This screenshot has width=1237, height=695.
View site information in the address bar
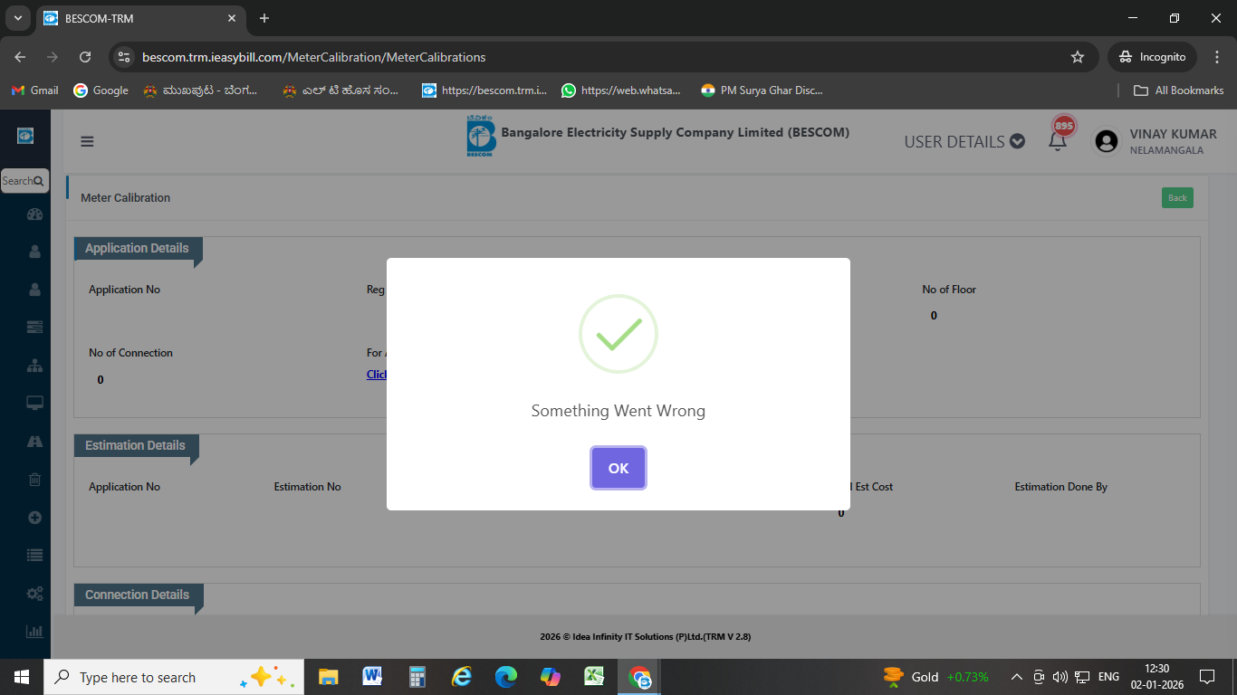[x=125, y=57]
